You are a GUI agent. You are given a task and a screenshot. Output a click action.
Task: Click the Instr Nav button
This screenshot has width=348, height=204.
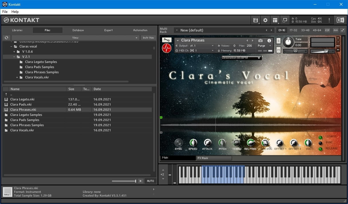click(x=148, y=38)
